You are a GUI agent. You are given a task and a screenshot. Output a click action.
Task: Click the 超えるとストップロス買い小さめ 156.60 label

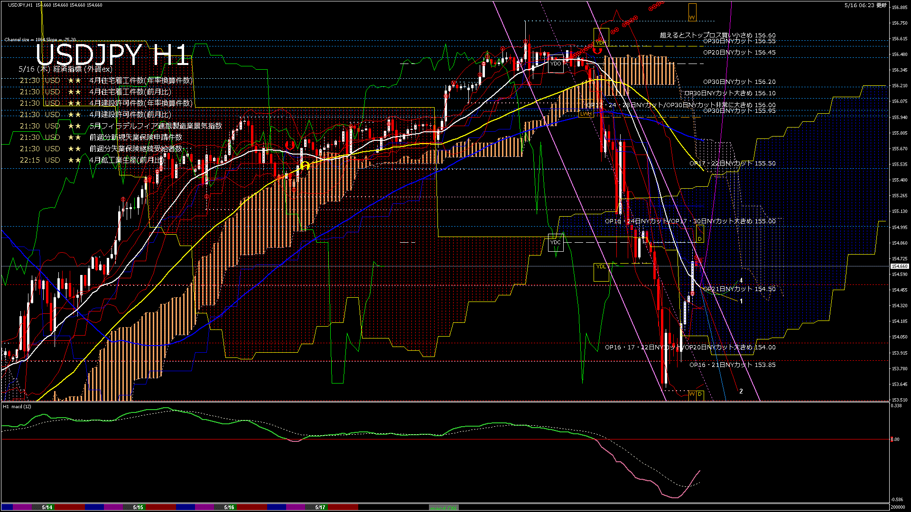(717, 35)
